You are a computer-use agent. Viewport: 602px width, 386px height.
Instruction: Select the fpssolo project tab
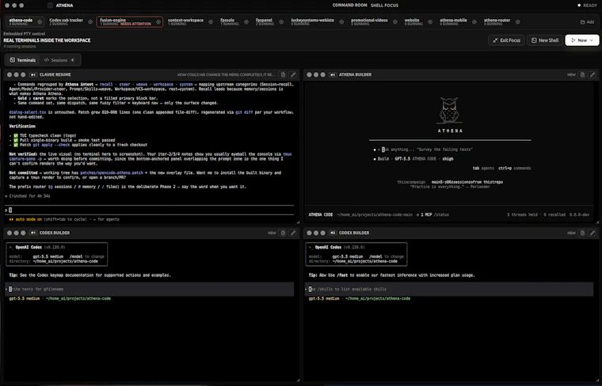coord(234,22)
